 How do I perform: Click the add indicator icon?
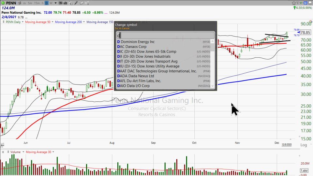tap(71, 3)
